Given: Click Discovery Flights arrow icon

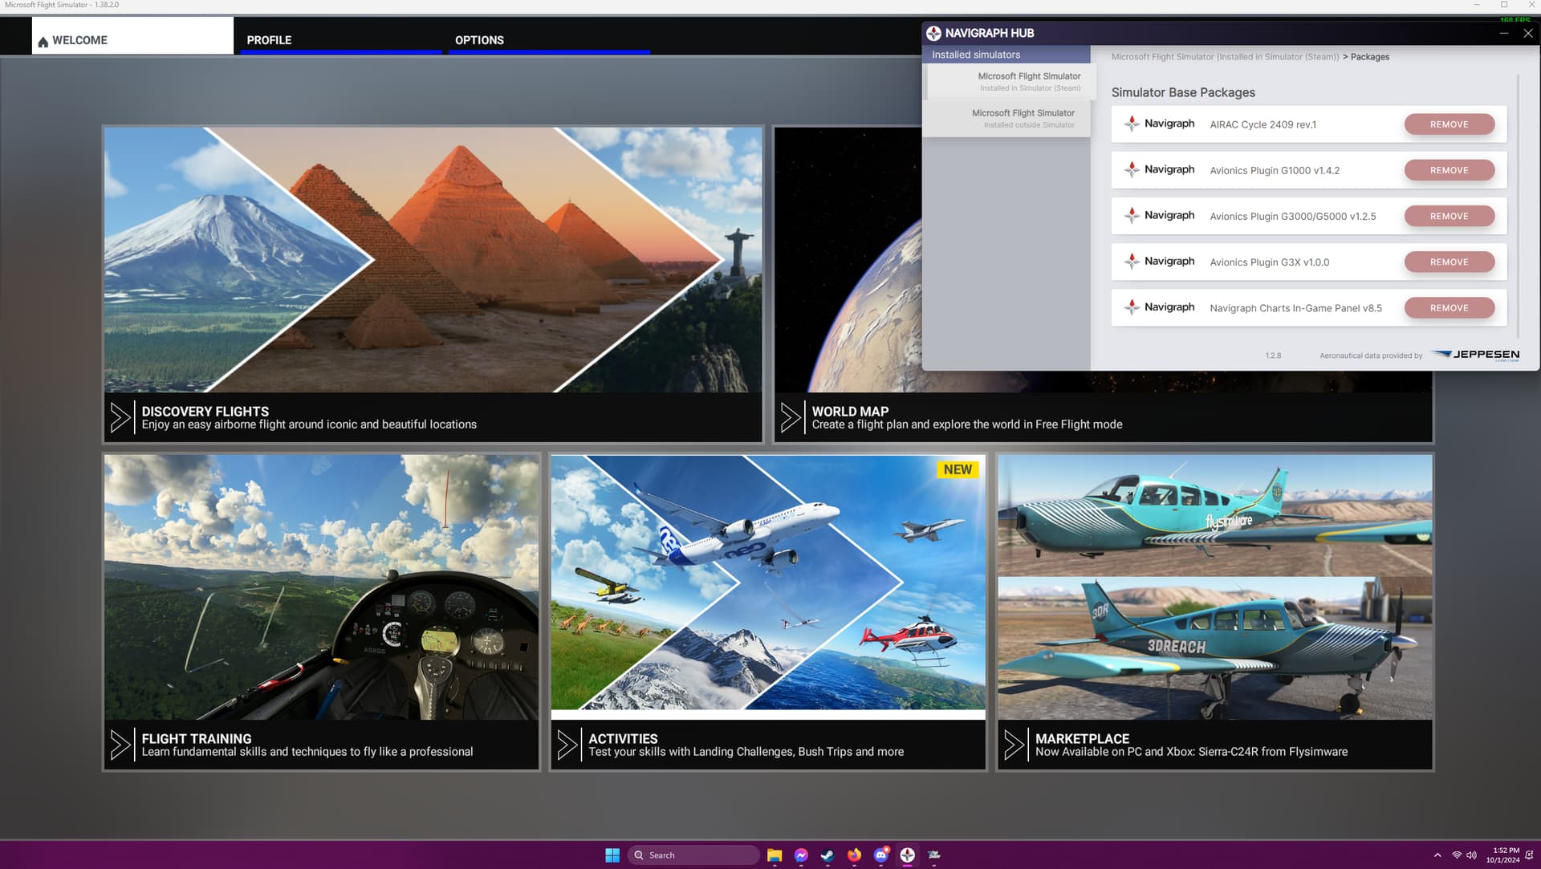Looking at the screenshot, I should tap(120, 417).
